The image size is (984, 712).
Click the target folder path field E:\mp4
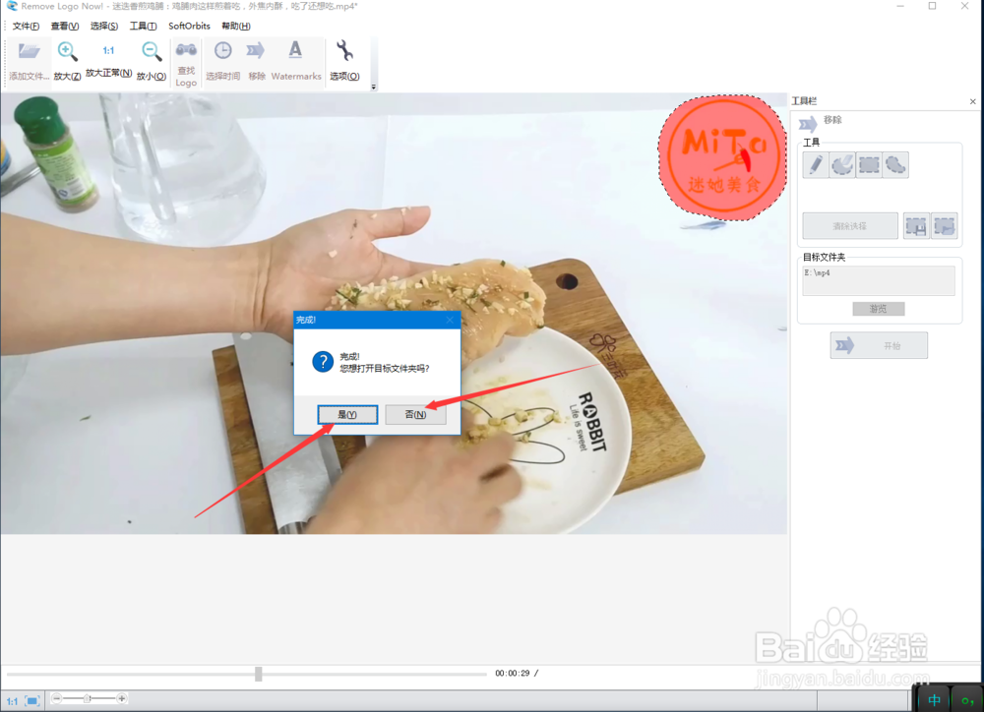879,280
